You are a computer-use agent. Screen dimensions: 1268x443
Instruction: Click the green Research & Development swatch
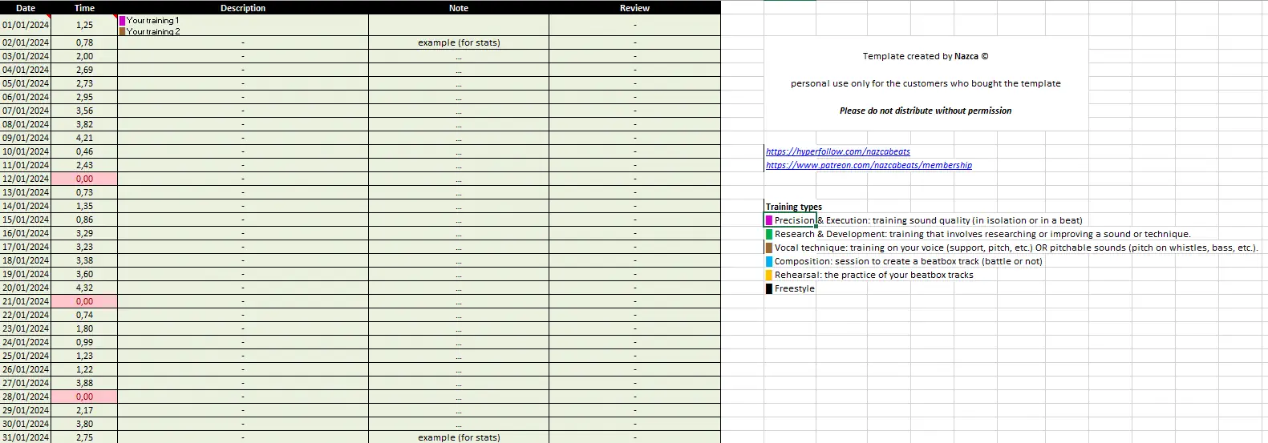pos(769,234)
